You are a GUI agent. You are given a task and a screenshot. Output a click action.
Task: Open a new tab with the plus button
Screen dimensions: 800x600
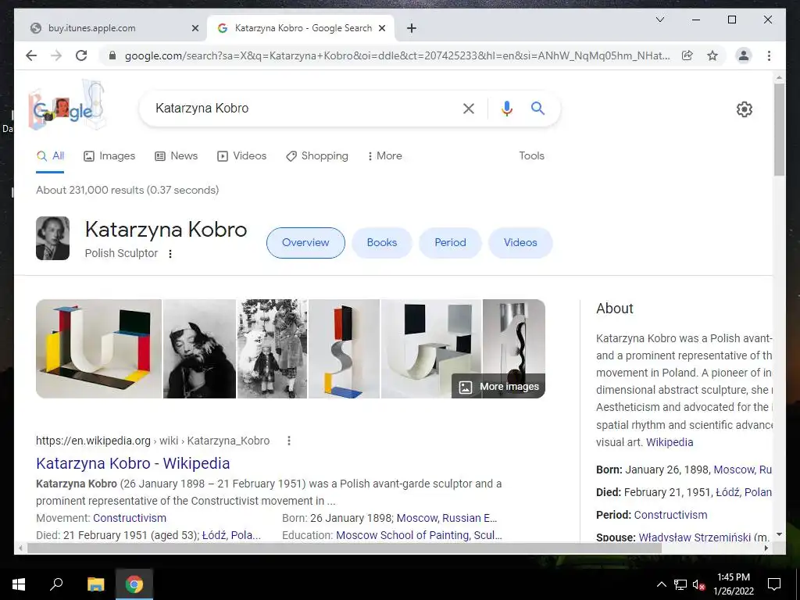[x=412, y=29]
